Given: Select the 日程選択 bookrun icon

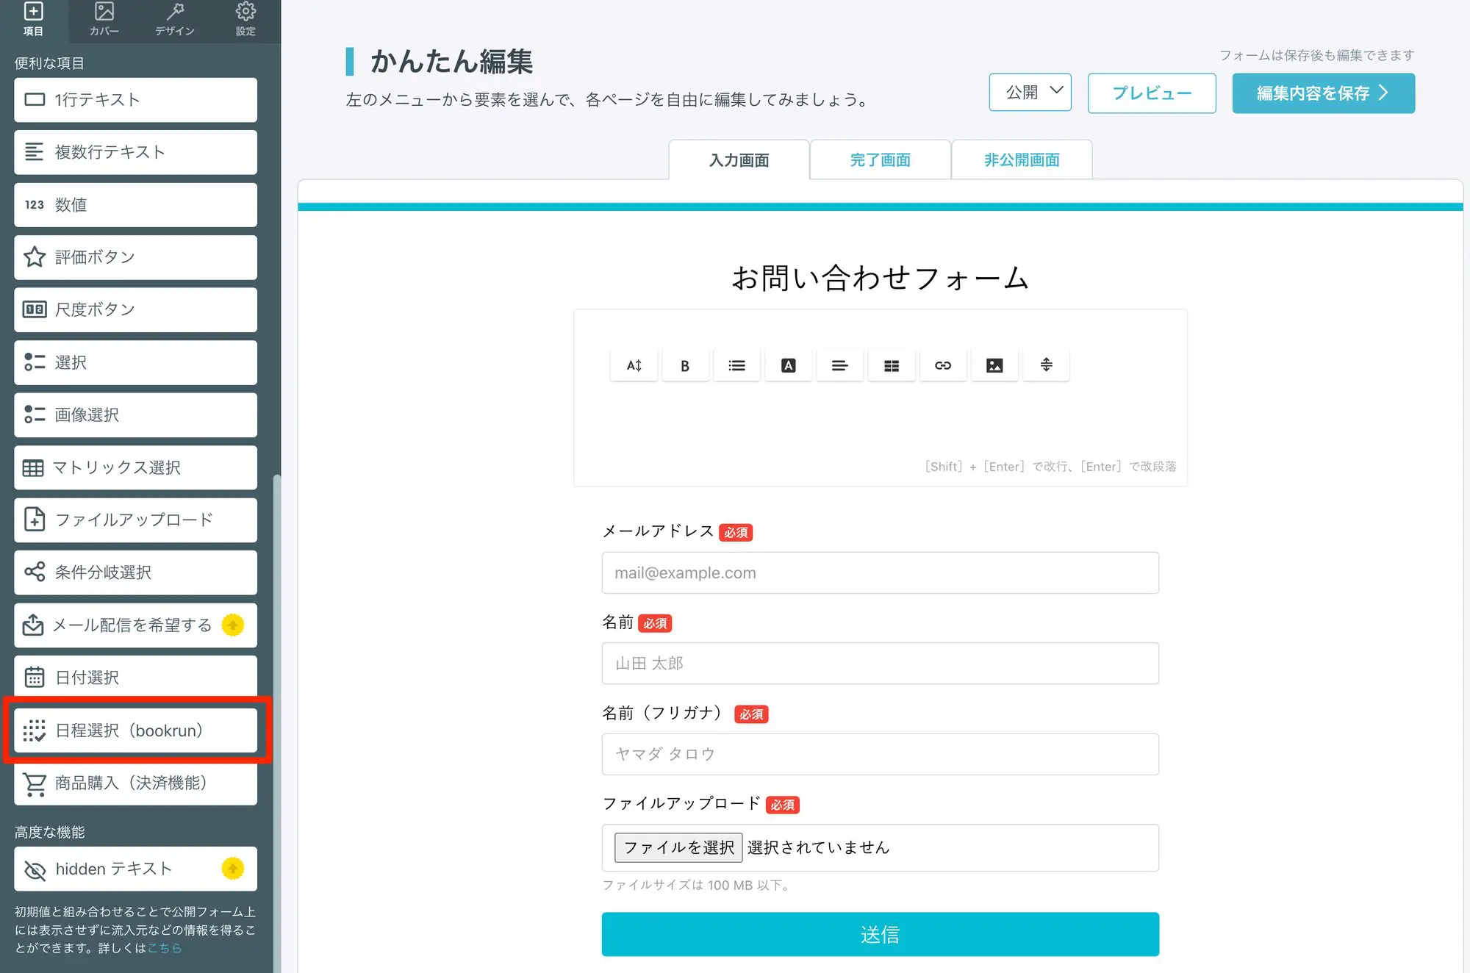Looking at the screenshot, I should pos(34,730).
